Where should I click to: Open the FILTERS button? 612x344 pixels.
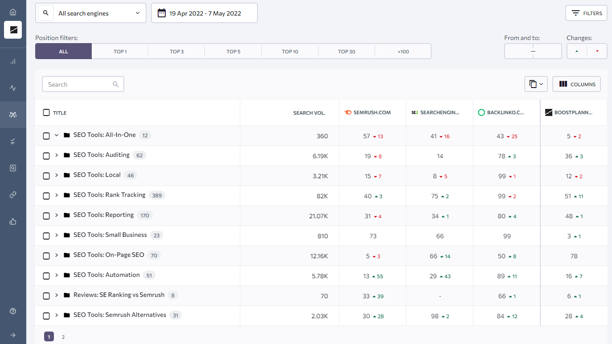click(x=586, y=13)
